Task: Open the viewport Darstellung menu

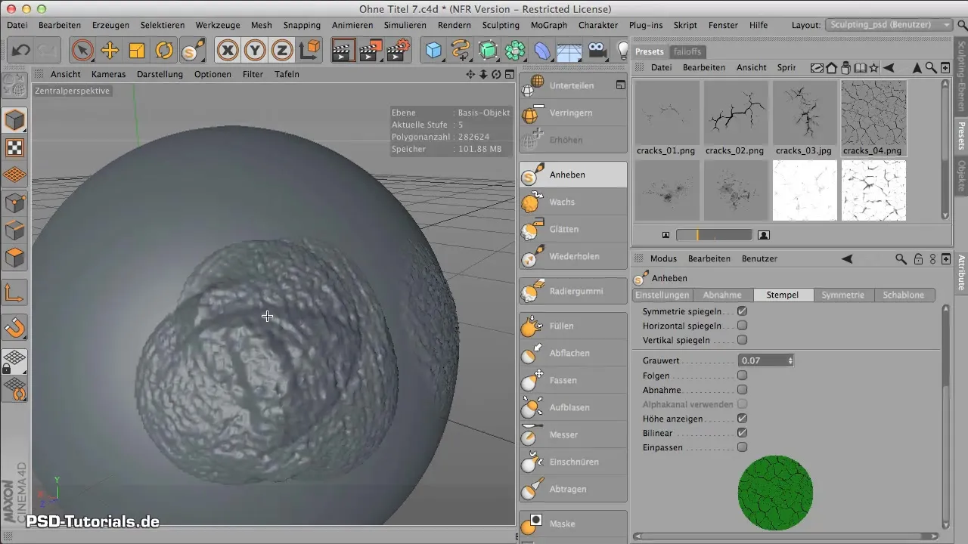Action: (x=160, y=74)
